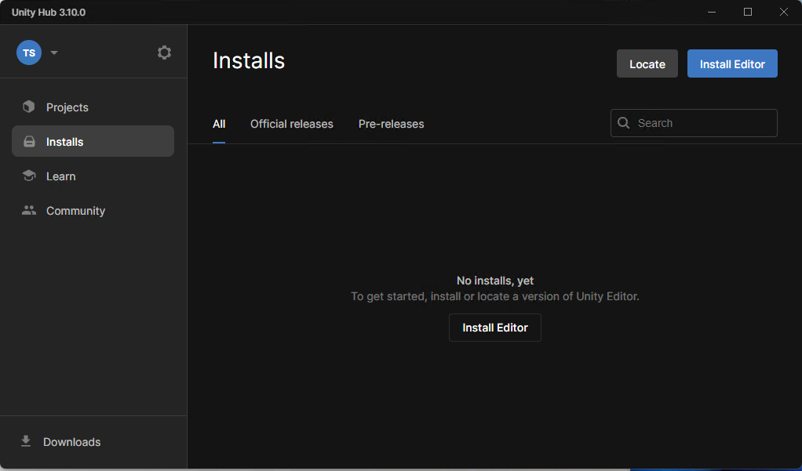802x471 pixels.
Task: Click the Installs drive icon
Action: pyautogui.click(x=29, y=142)
